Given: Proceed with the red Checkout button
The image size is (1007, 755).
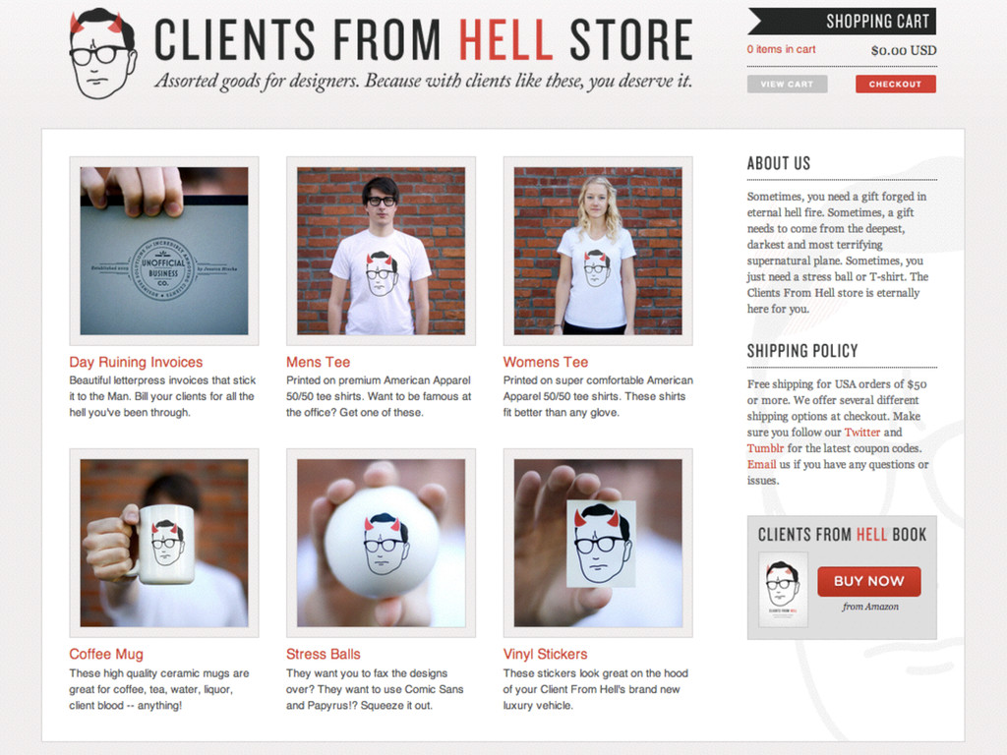Looking at the screenshot, I should coord(895,85).
